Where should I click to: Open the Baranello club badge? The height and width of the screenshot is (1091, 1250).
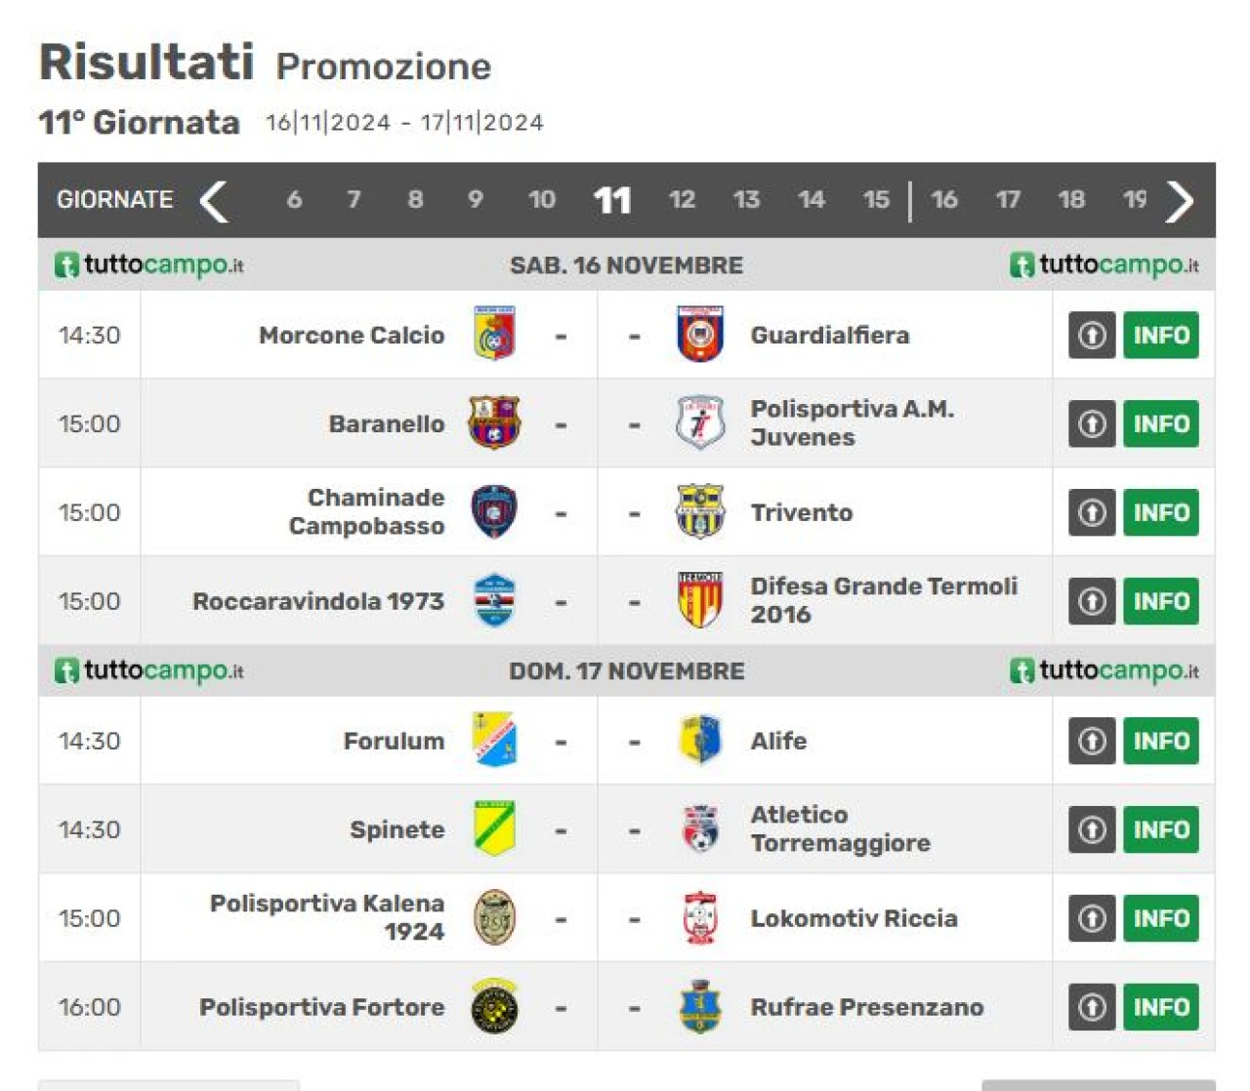pyautogui.click(x=494, y=424)
